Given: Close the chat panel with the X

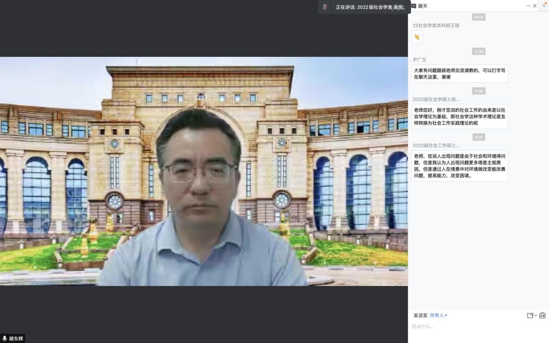Looking at the screenshot, I should tap(535, 6).
